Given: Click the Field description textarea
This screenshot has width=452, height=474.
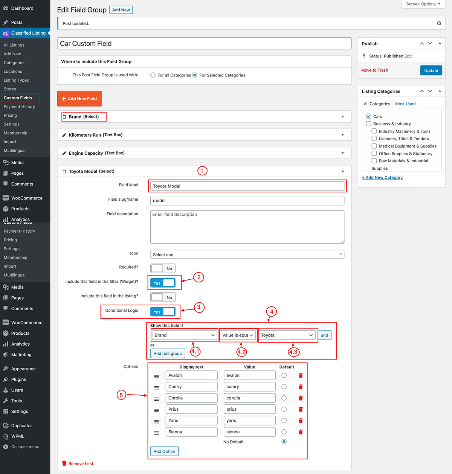Looking at the screenshot, I should coord(247,227).
